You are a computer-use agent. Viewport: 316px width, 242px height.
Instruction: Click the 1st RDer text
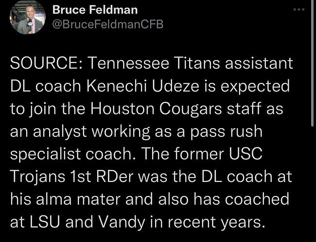pos(102,176)
